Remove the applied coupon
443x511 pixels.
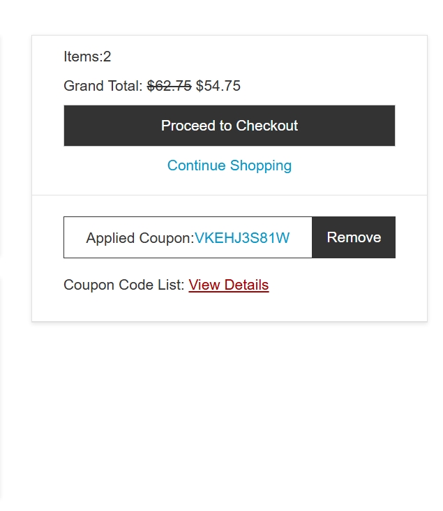tap(354, 237)
